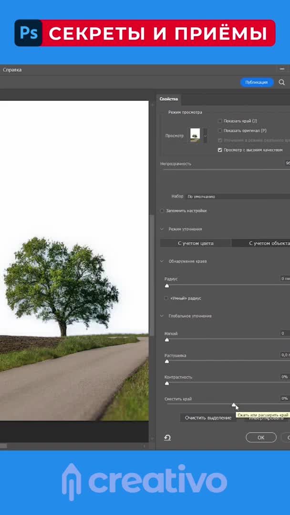Collapse the Глобальное уточнение section
This screenshot has width=290, height=515.
pos(162,316)
